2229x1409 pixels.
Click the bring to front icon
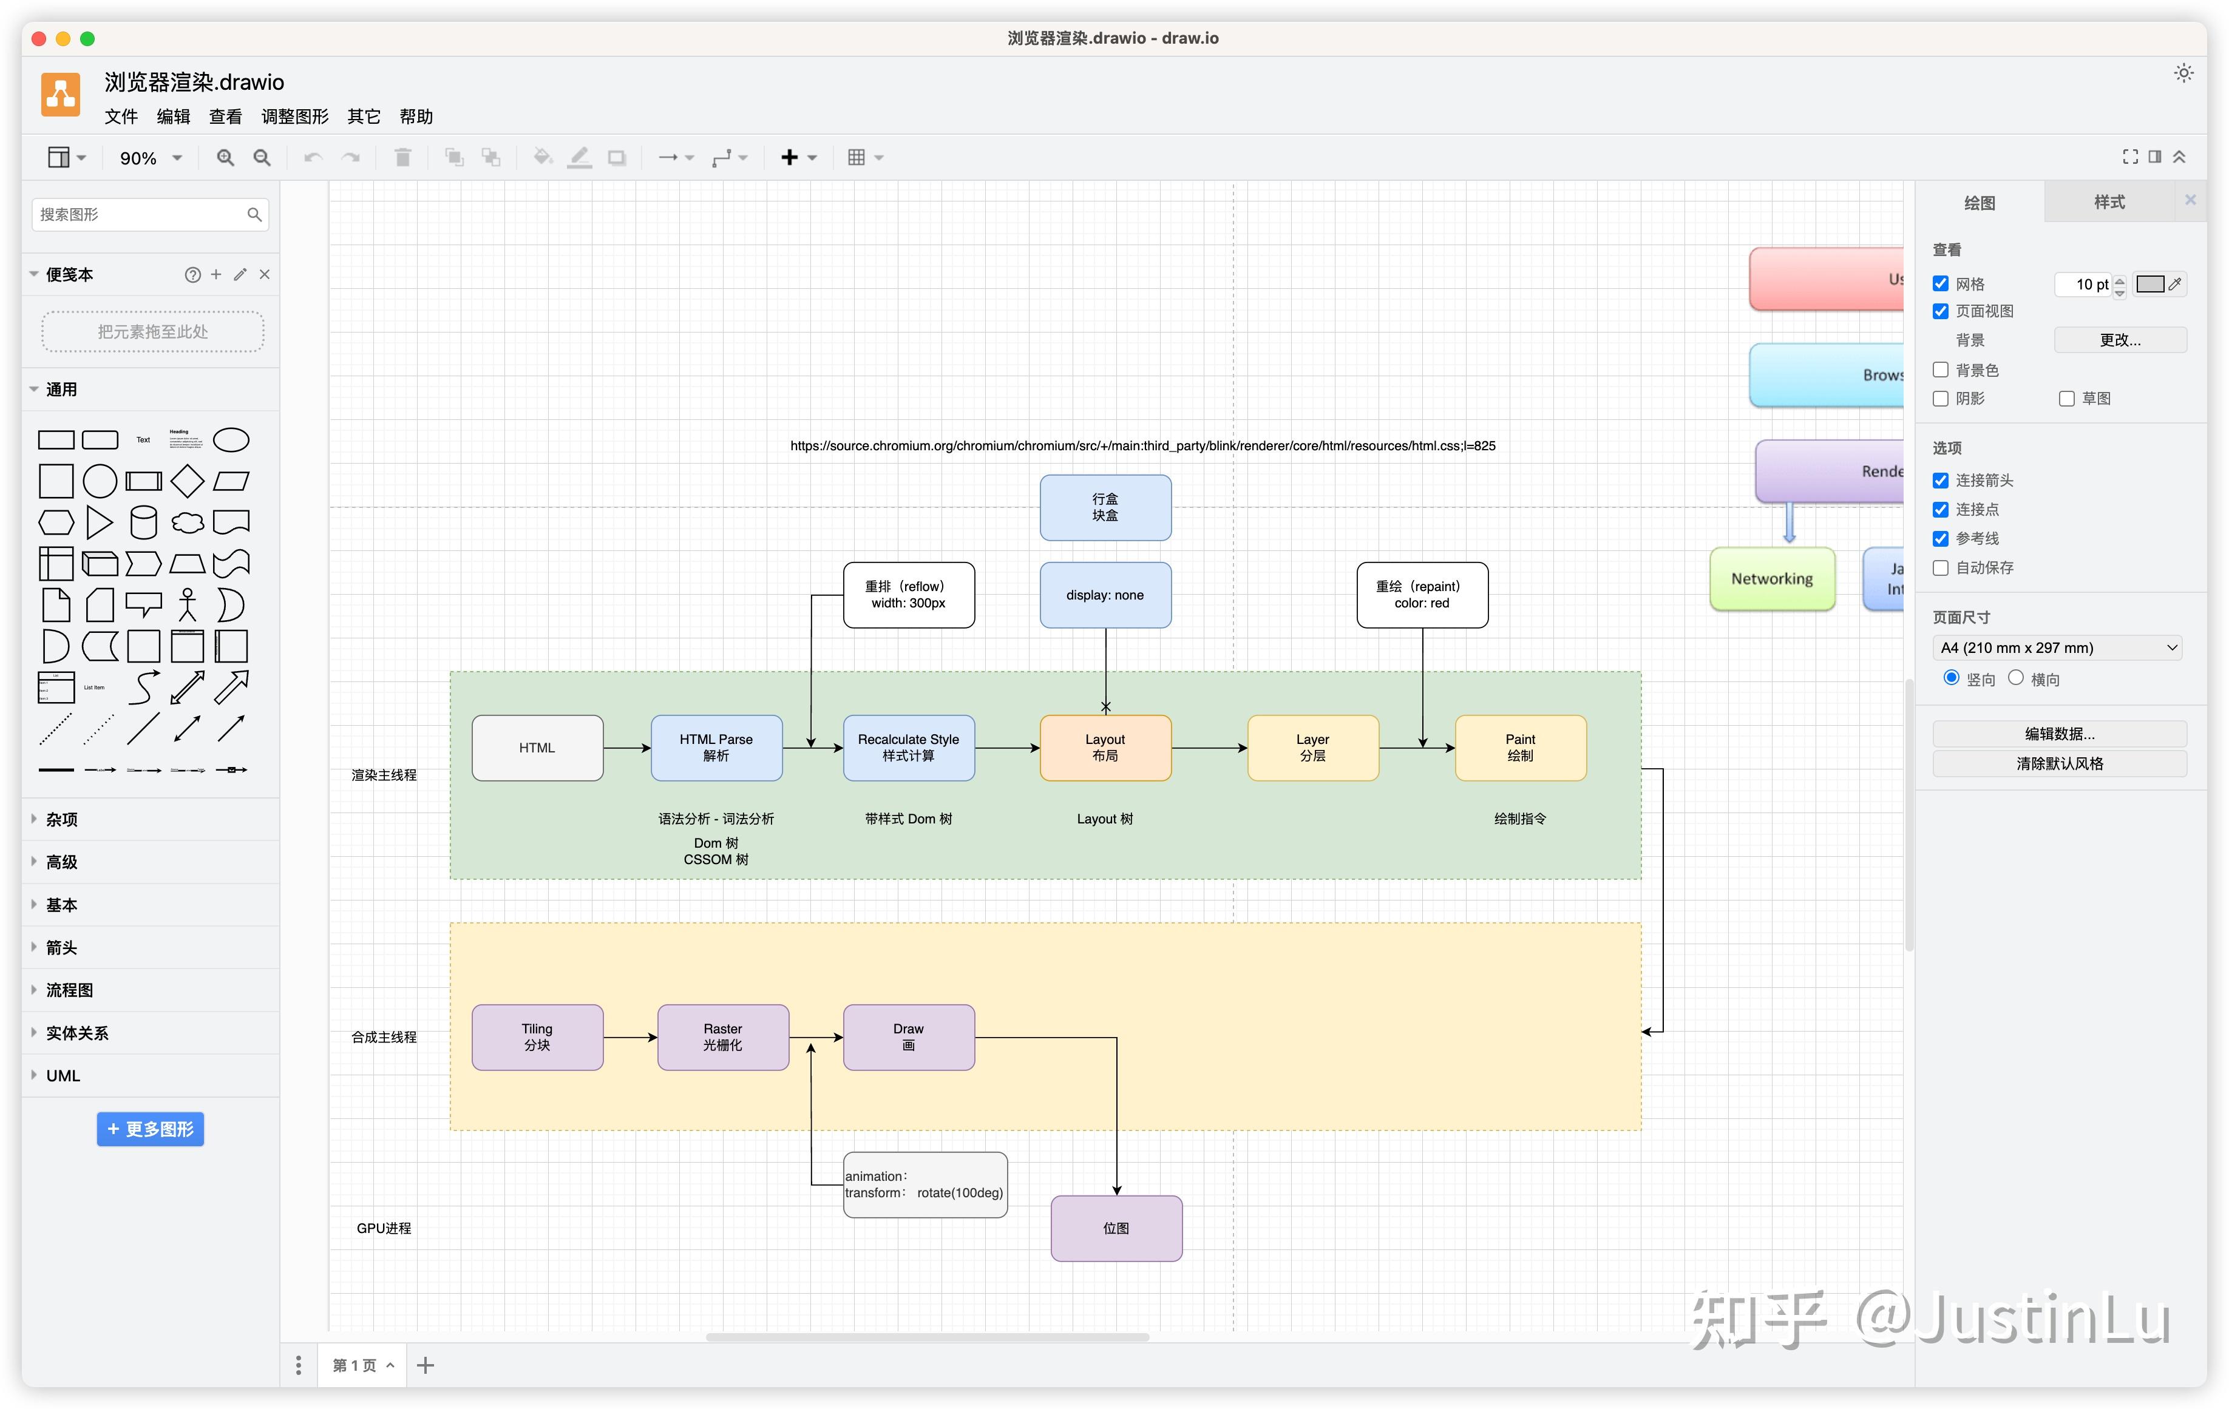[453, 157]
